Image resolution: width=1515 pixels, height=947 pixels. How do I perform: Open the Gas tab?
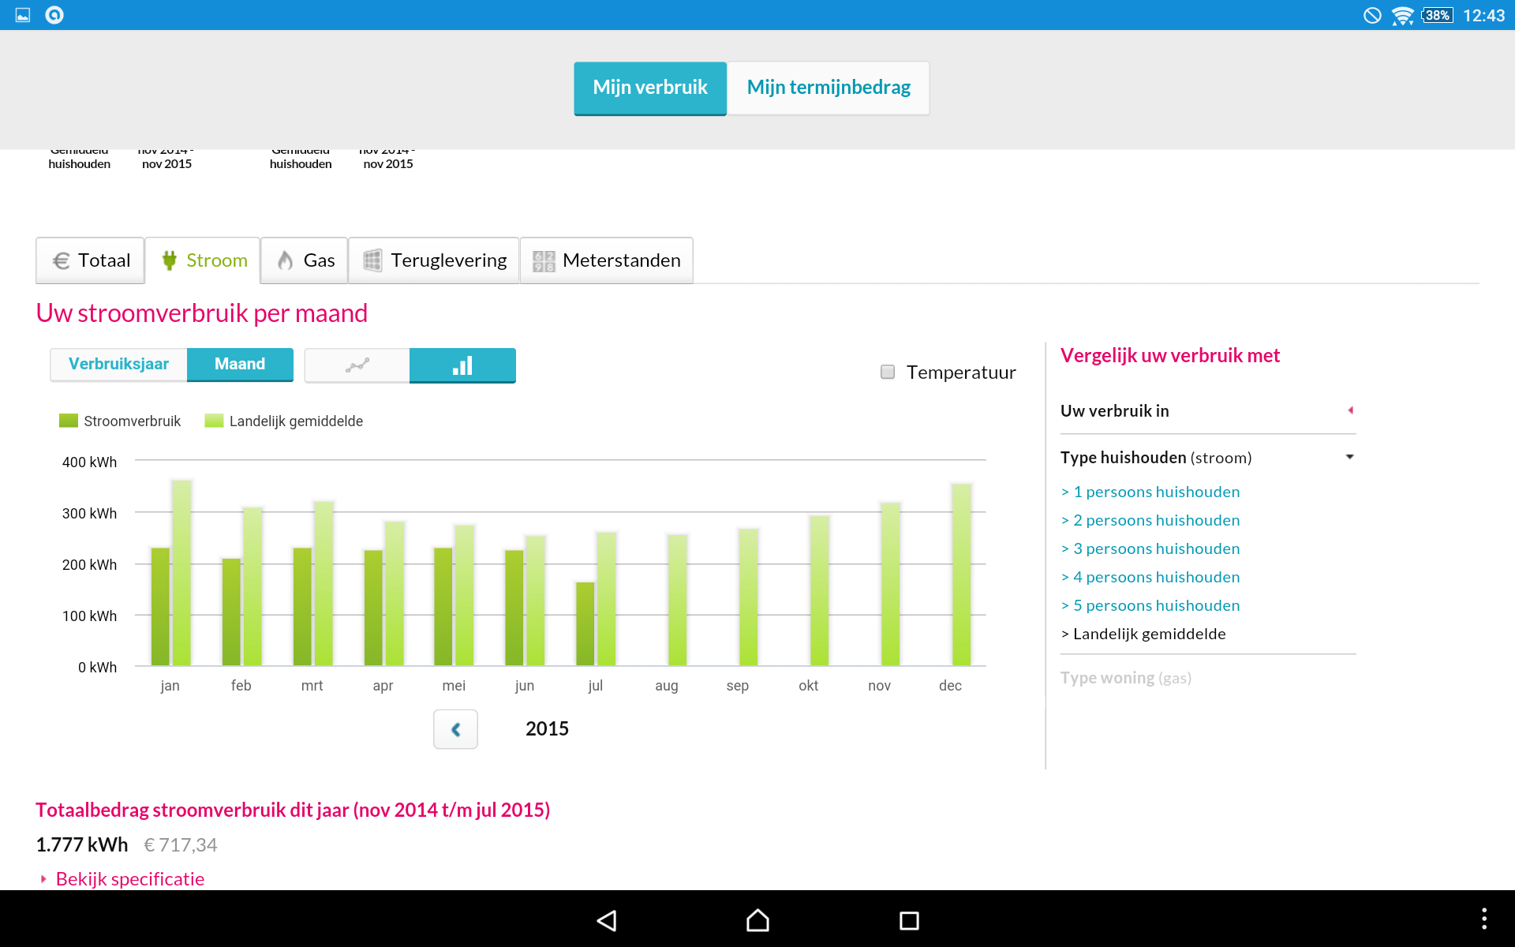click(x=305, y=260)
